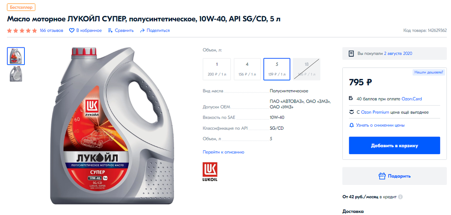Select the first product image thumbnail
The width and height of the screenshot is (451, 215).
click(16, 56)
